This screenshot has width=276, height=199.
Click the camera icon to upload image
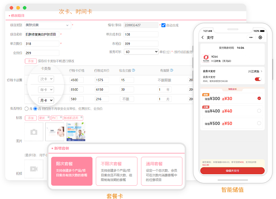[x=34, y=132]
